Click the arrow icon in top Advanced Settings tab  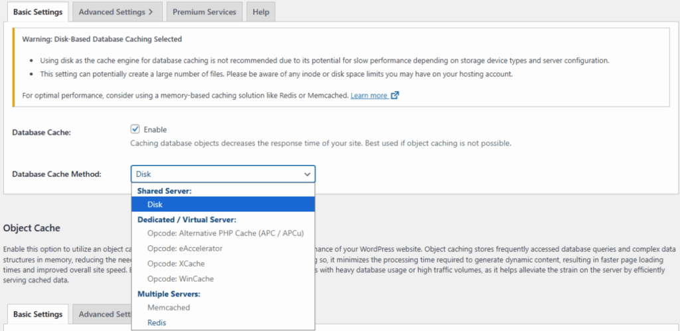[x=151, y=12]
